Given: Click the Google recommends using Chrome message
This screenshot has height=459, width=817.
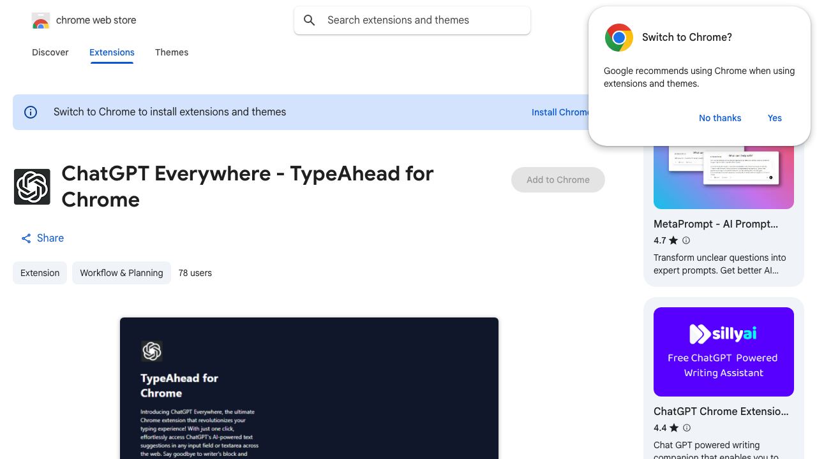Looking at the screenshot, I should coord(700,77).
